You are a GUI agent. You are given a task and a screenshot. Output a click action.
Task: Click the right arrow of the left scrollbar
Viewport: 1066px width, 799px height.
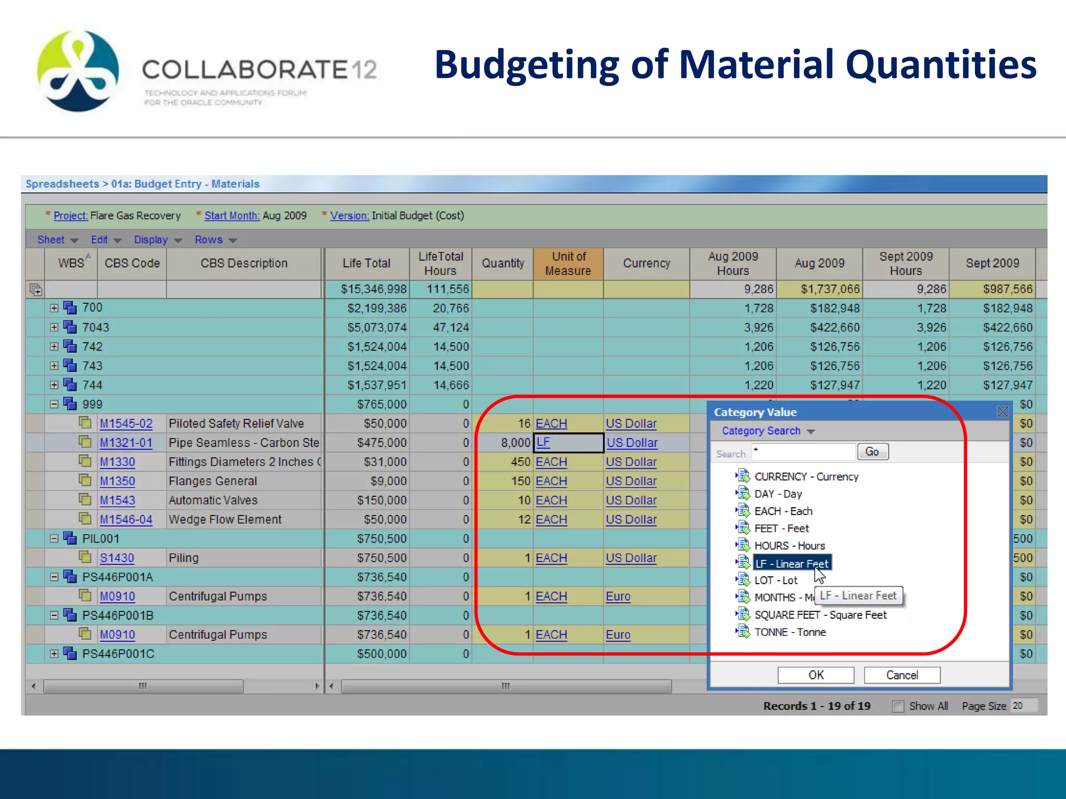pyautogui.click(x=317, y=686)
